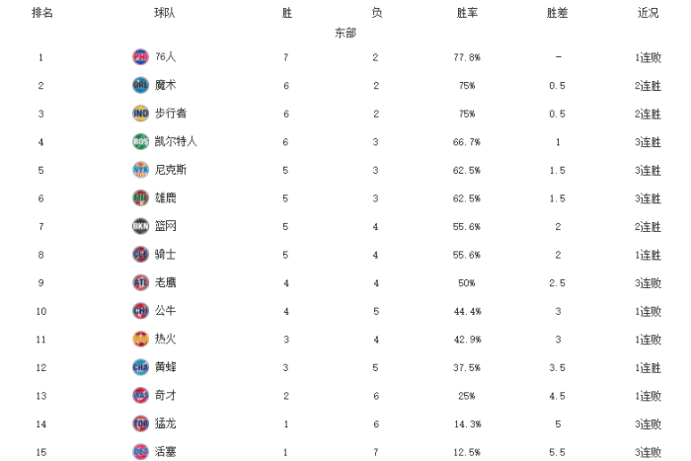The image size is (691, 461).
Task: Select the 东部 conference label
Action: (x=345, y=33)
